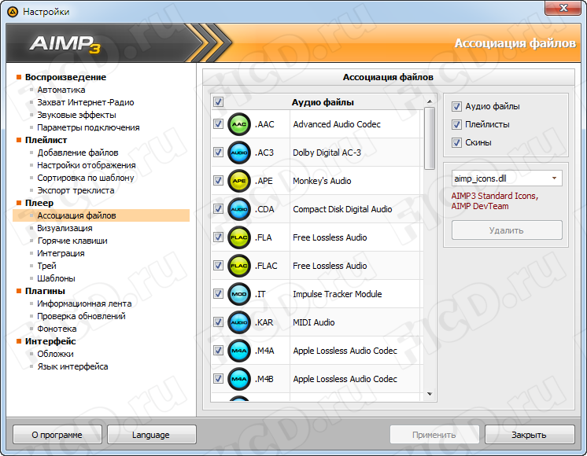587x456 pixels.
Task: Open Обложки settings
Action: pyautogui.click(x=55, y=354)
